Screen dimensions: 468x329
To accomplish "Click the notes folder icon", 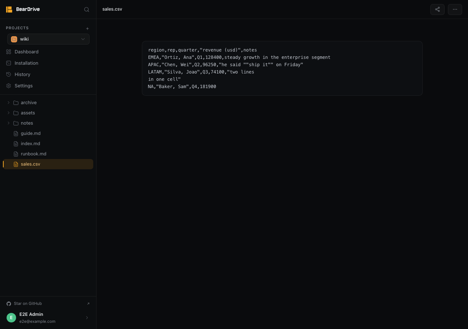I will 16,123.
